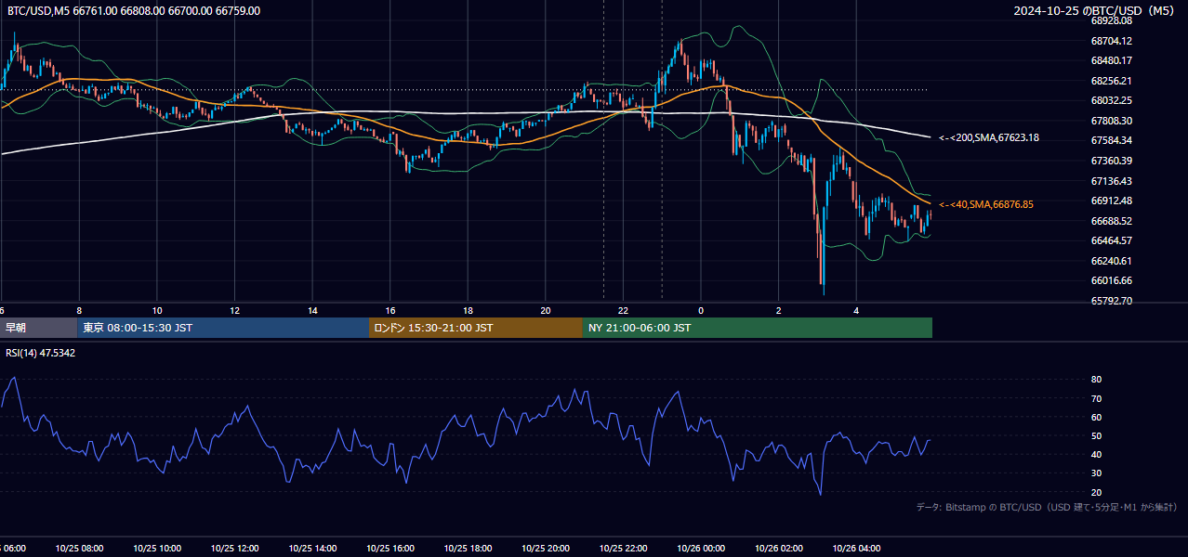Viewport: 1188px width, 557px height.
Task: Select the 40 SMA label showing 66876.85
Action: 986,204
